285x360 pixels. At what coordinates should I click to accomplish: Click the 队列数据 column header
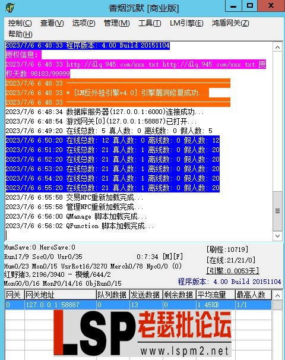tap(113, 295)
